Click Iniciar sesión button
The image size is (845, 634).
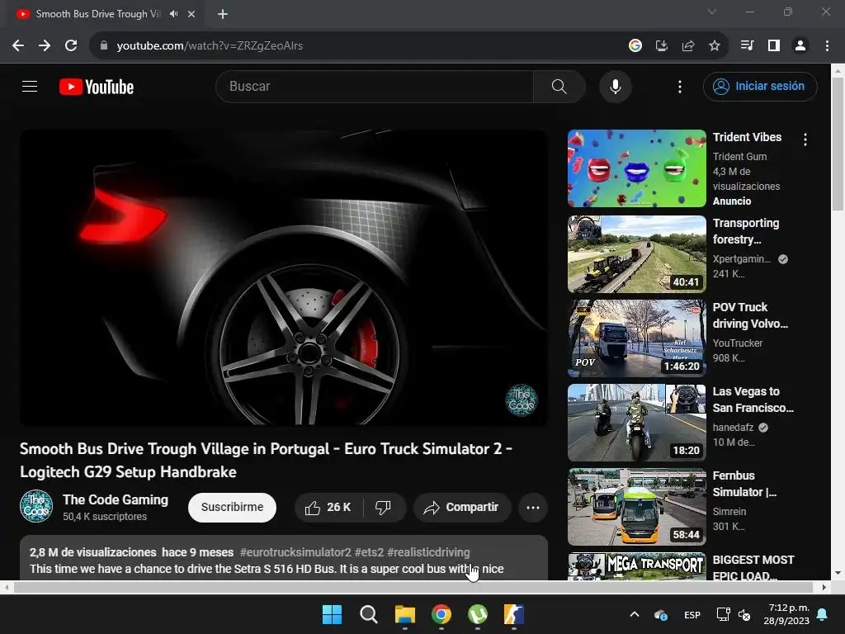tap(760, 86)
